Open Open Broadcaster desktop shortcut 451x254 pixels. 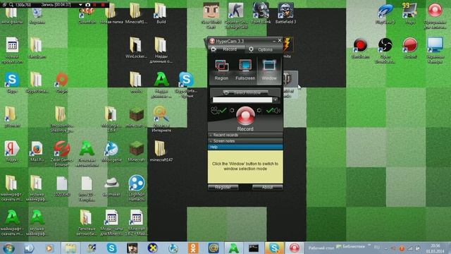coord(385,51)
